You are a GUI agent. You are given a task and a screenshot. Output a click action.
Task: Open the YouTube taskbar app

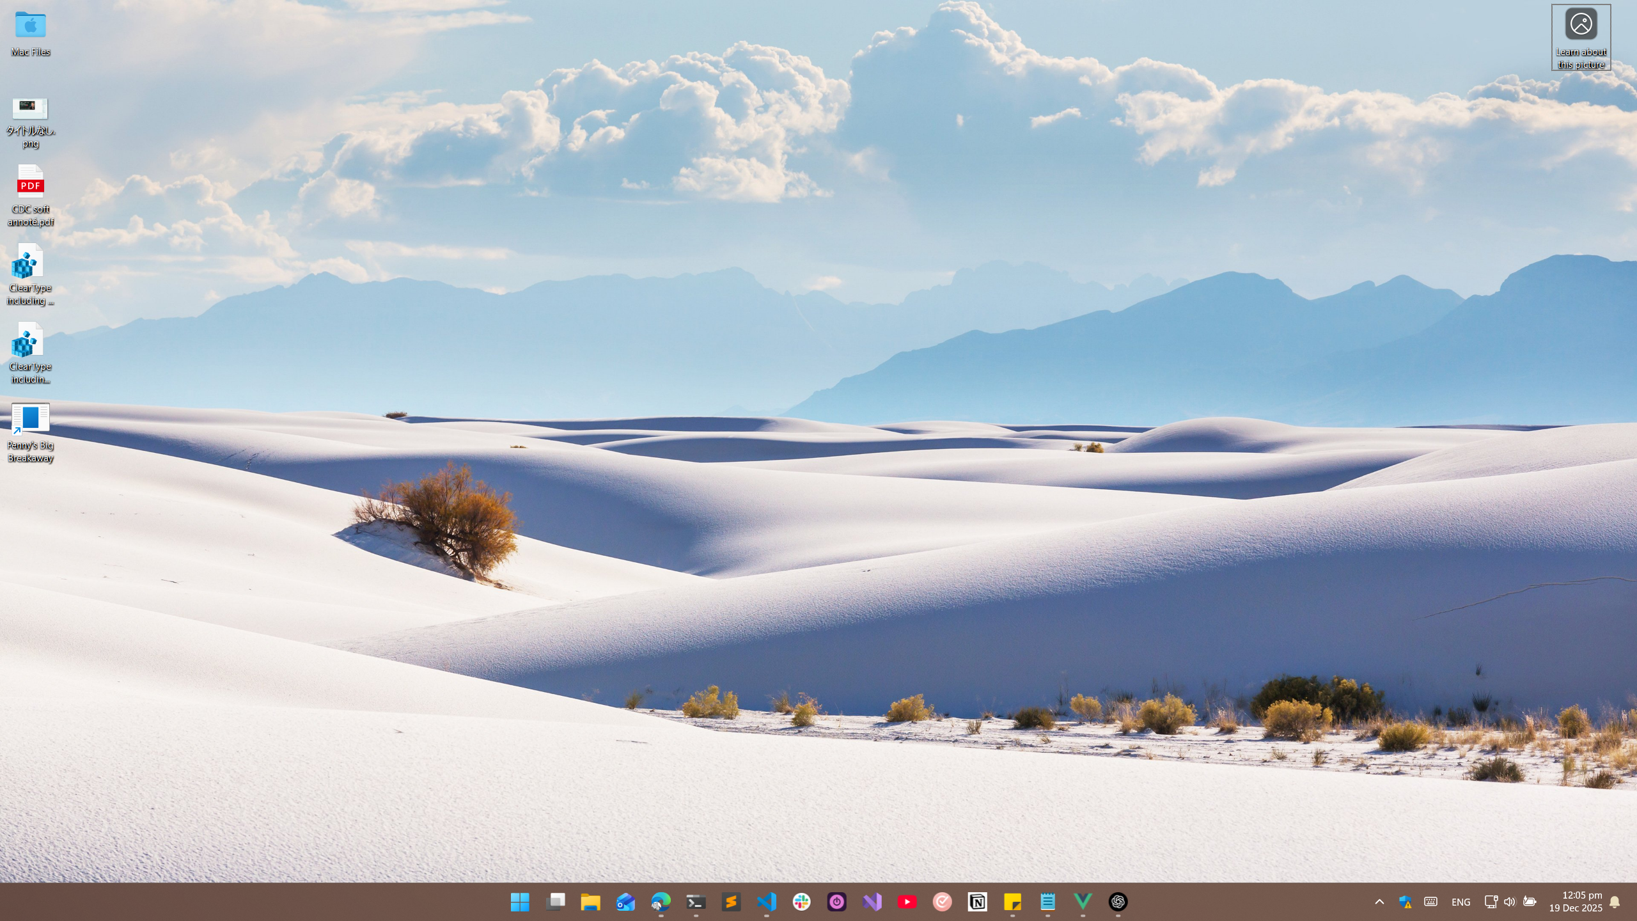coord(907,902)
